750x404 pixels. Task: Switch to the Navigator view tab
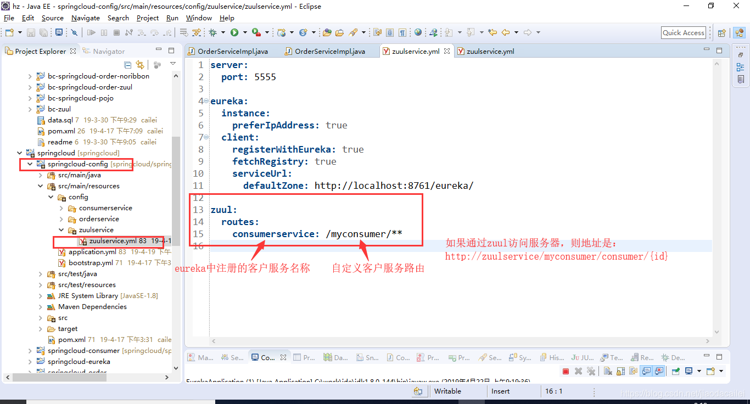click(x=104, y=51)
